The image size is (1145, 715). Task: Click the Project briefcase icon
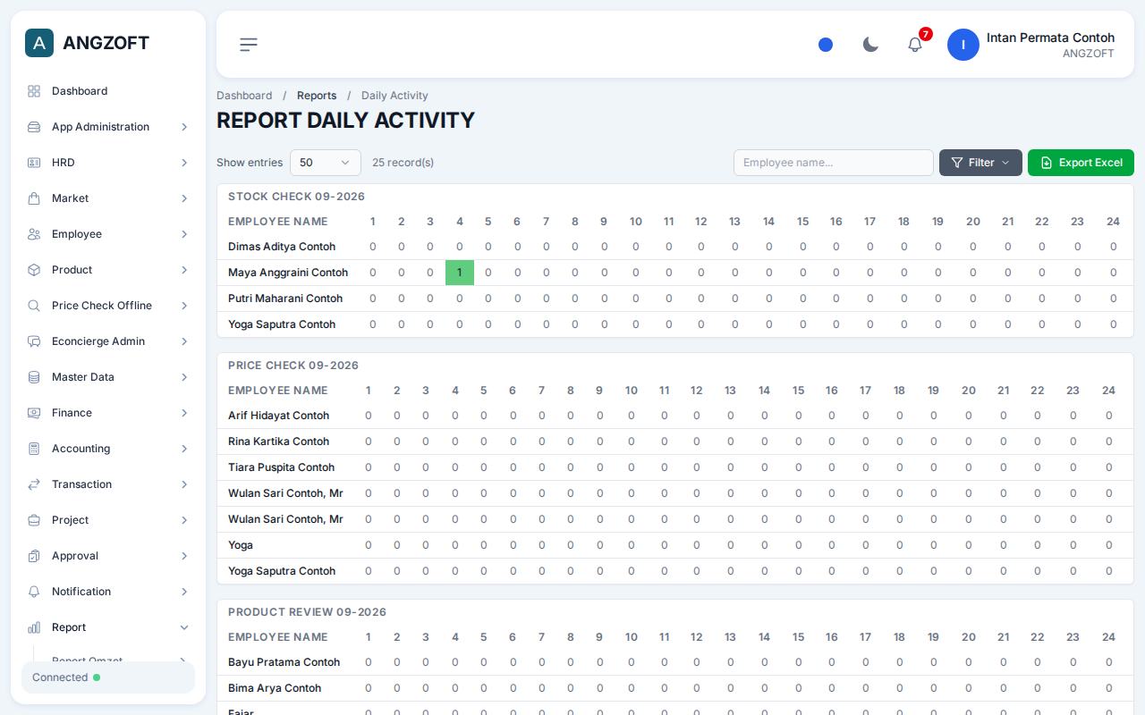point(34,520)
